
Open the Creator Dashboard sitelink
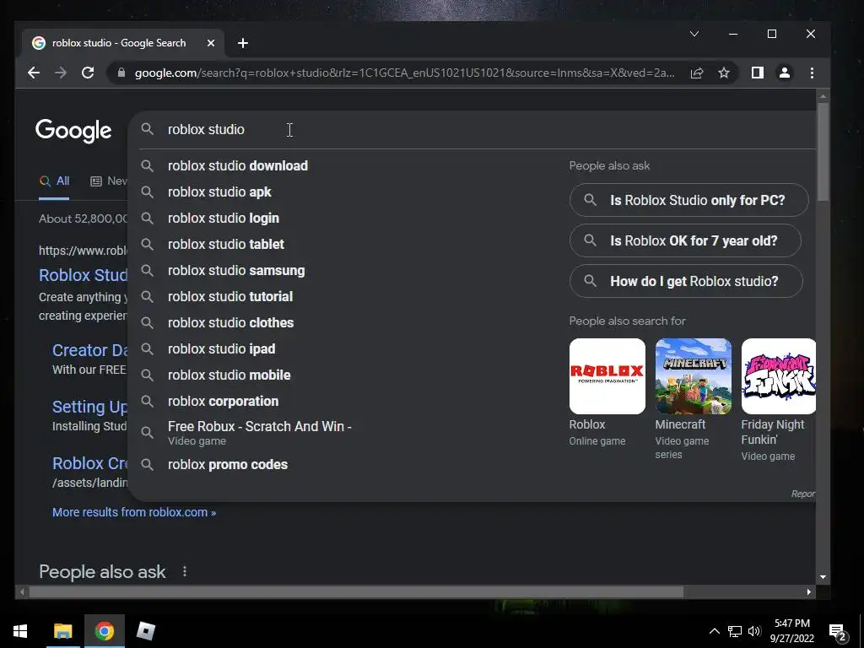(89, 350)
